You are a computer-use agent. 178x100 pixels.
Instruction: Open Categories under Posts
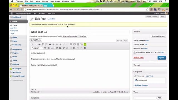pos(14,31)
